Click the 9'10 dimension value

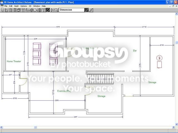pyautogui.click(x=15, y=98)
